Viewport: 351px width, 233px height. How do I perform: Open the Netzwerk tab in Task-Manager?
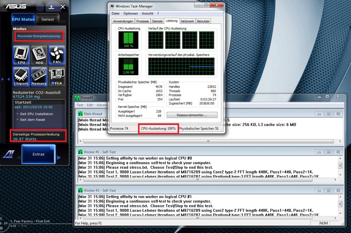(187, 21)
